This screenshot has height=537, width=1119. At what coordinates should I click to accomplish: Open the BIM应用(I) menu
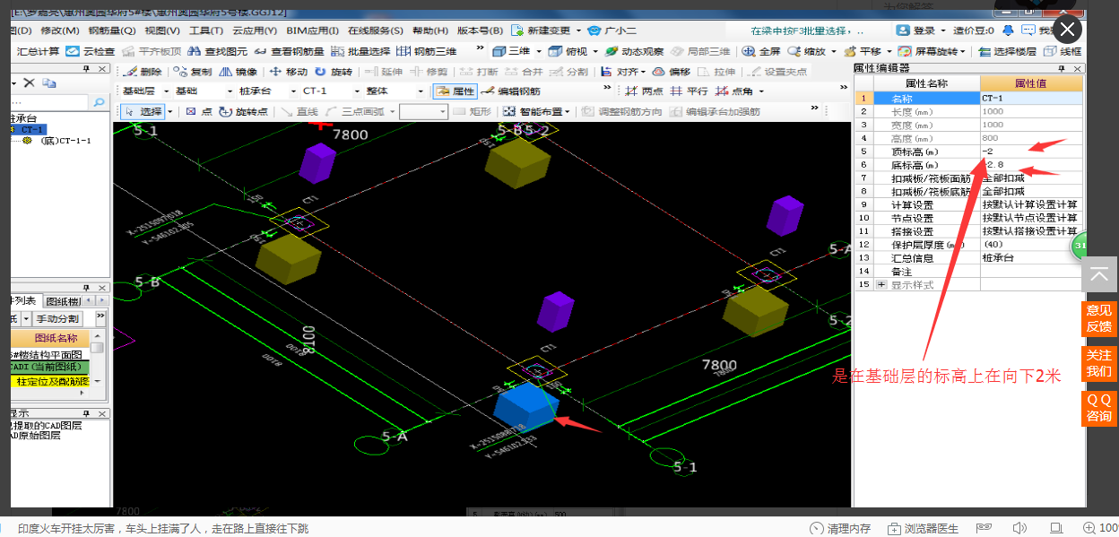pos(313,30)
